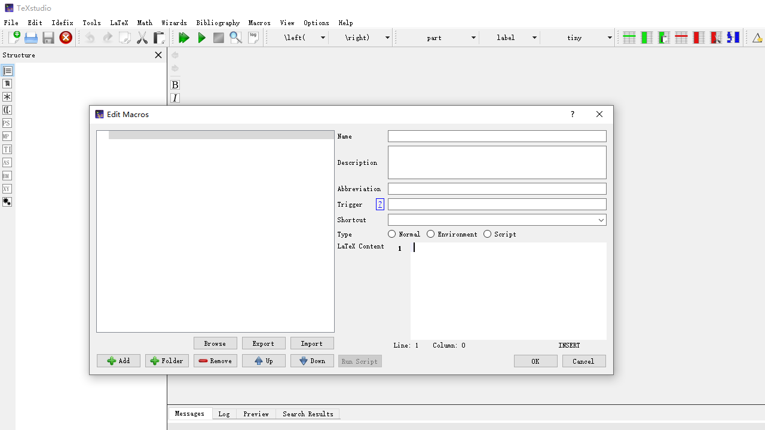Open the bookmarks sidebar panel
Image resolution: width=765 pixels, height=430 pixels.
coord(7,84)
